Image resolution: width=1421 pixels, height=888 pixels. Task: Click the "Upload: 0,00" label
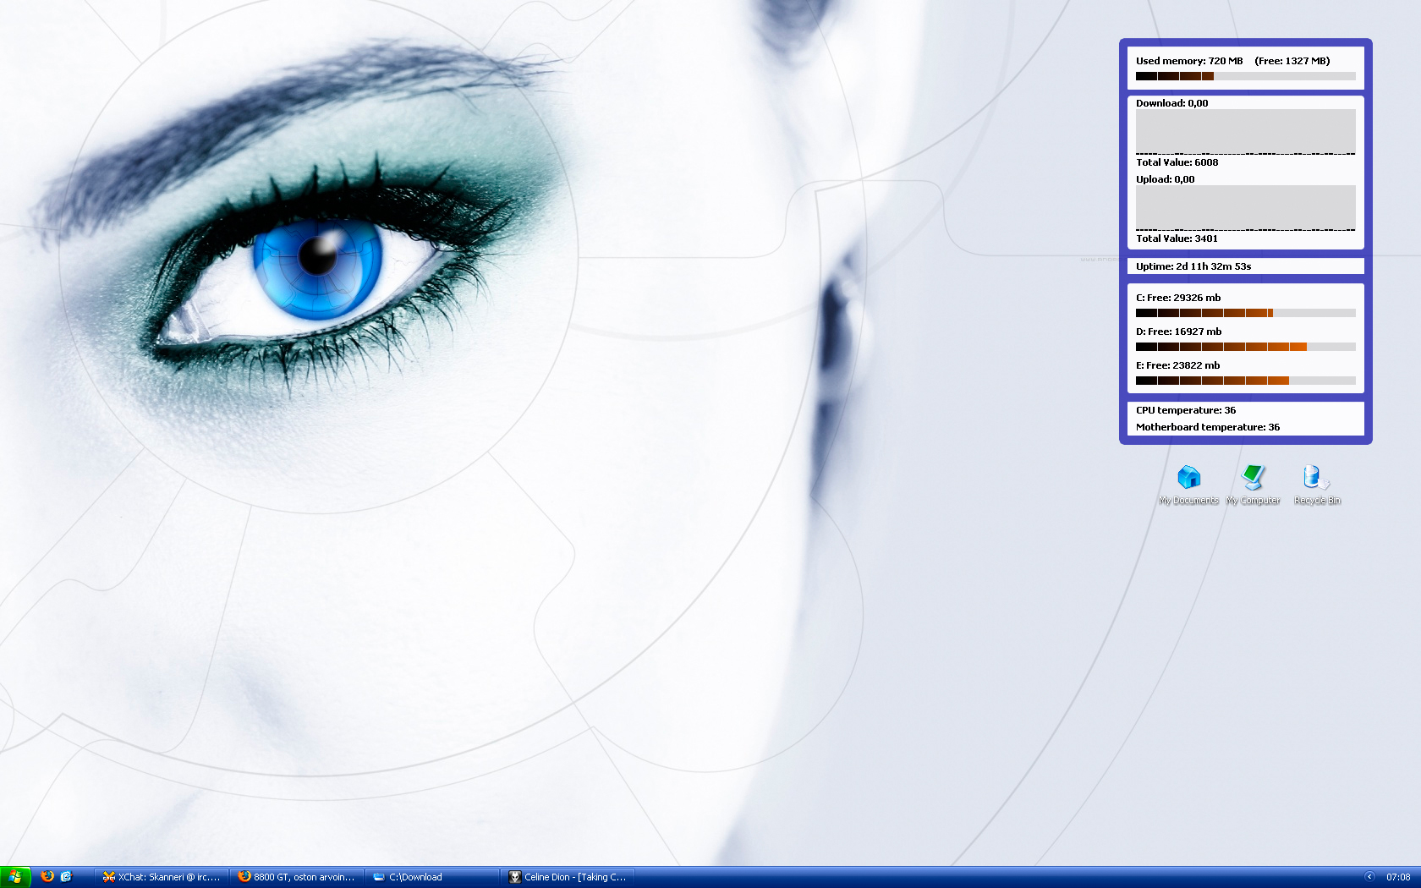(x=1166, y=179)
